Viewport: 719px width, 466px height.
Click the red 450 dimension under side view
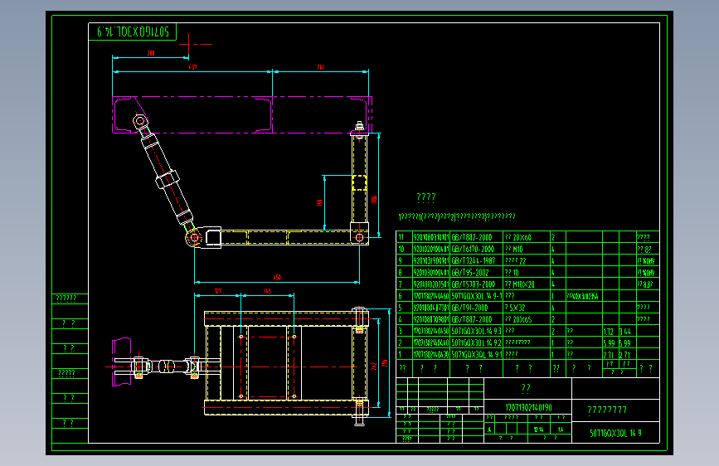(277, 278)
